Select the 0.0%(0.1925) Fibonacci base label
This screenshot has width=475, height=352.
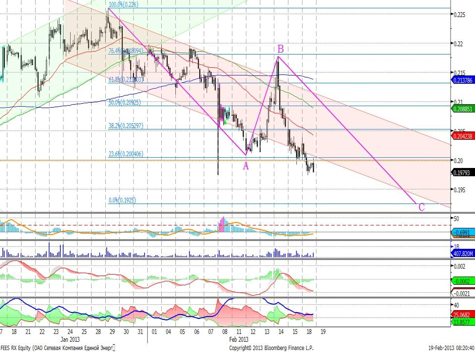pos(122,200)
